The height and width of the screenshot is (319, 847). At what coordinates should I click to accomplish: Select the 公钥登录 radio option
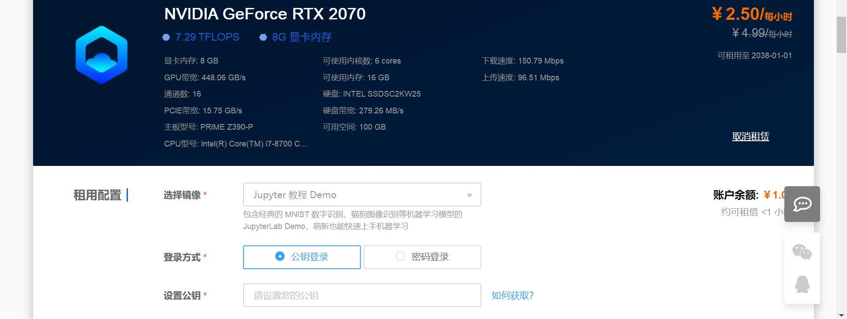[280, 256]
